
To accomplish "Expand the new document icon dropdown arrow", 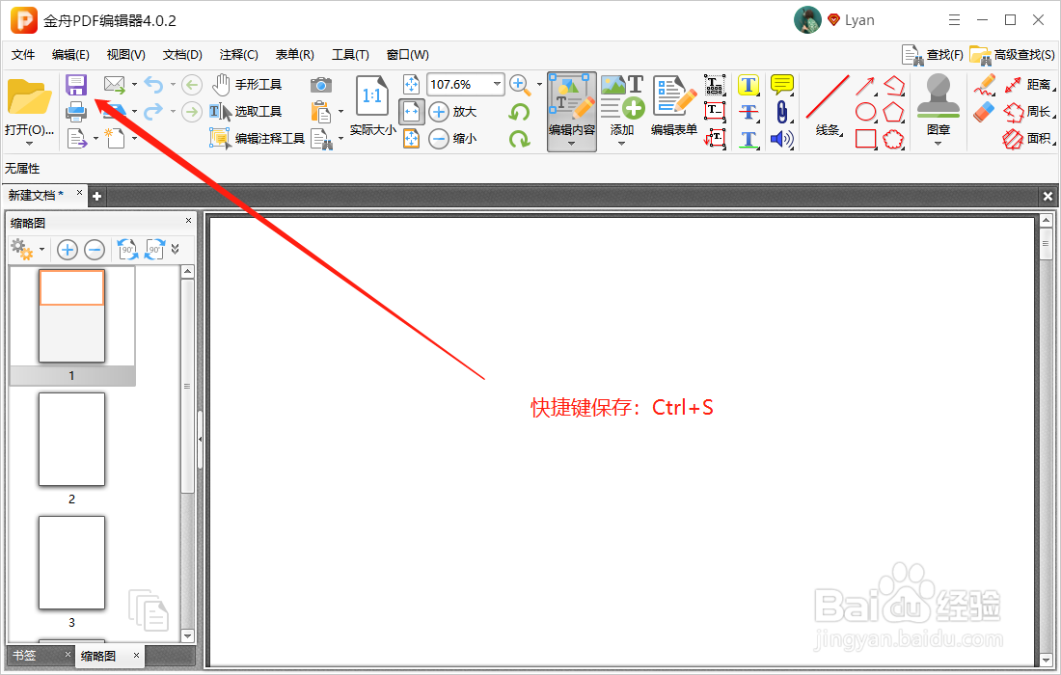I will click(x=134, y=139).
